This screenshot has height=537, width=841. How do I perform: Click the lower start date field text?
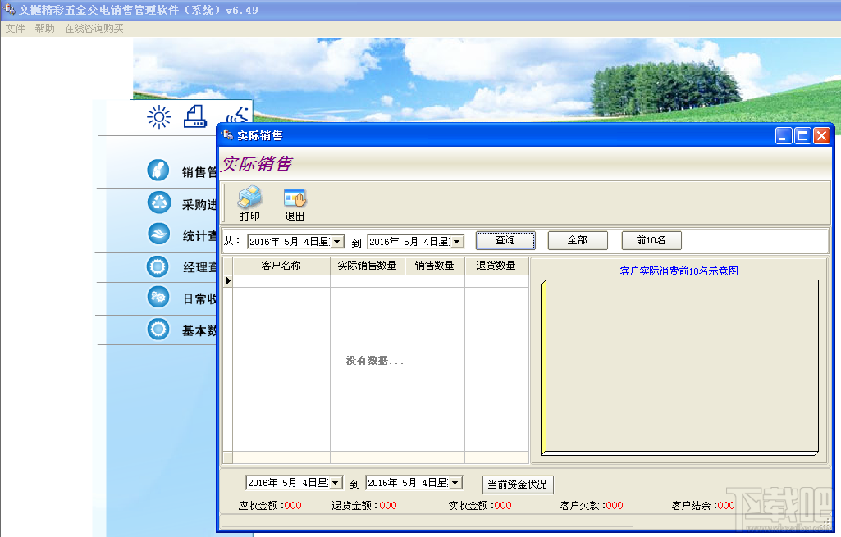[287, 483]
